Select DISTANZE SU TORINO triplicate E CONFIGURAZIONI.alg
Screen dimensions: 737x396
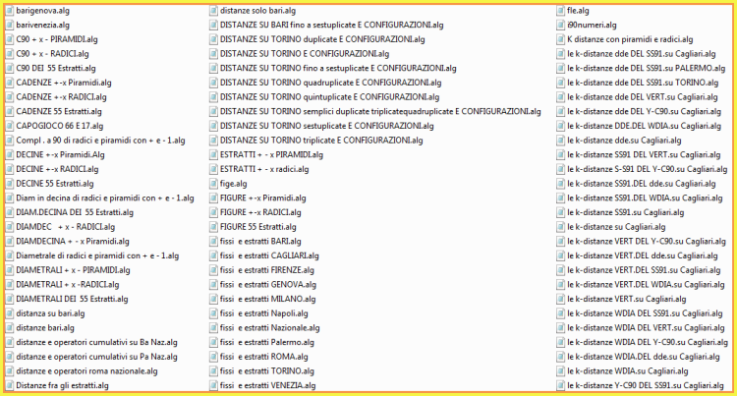click(x=321, y=141)
